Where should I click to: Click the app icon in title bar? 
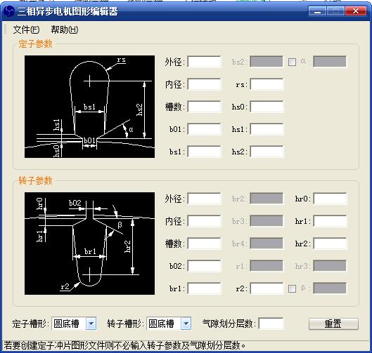(9, 11)
